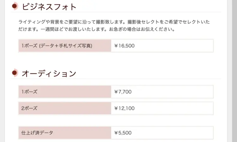Click the 1ポーズ (データ＋手札サイズ写真) label cell
The width and height of the screenshot is (237, 142).
tap(65, 46)
